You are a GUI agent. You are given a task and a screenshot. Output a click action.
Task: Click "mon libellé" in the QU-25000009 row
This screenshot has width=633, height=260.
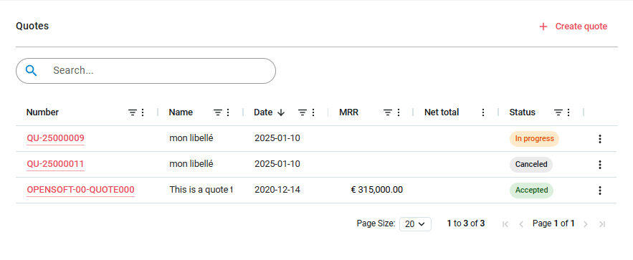point(191,138)
